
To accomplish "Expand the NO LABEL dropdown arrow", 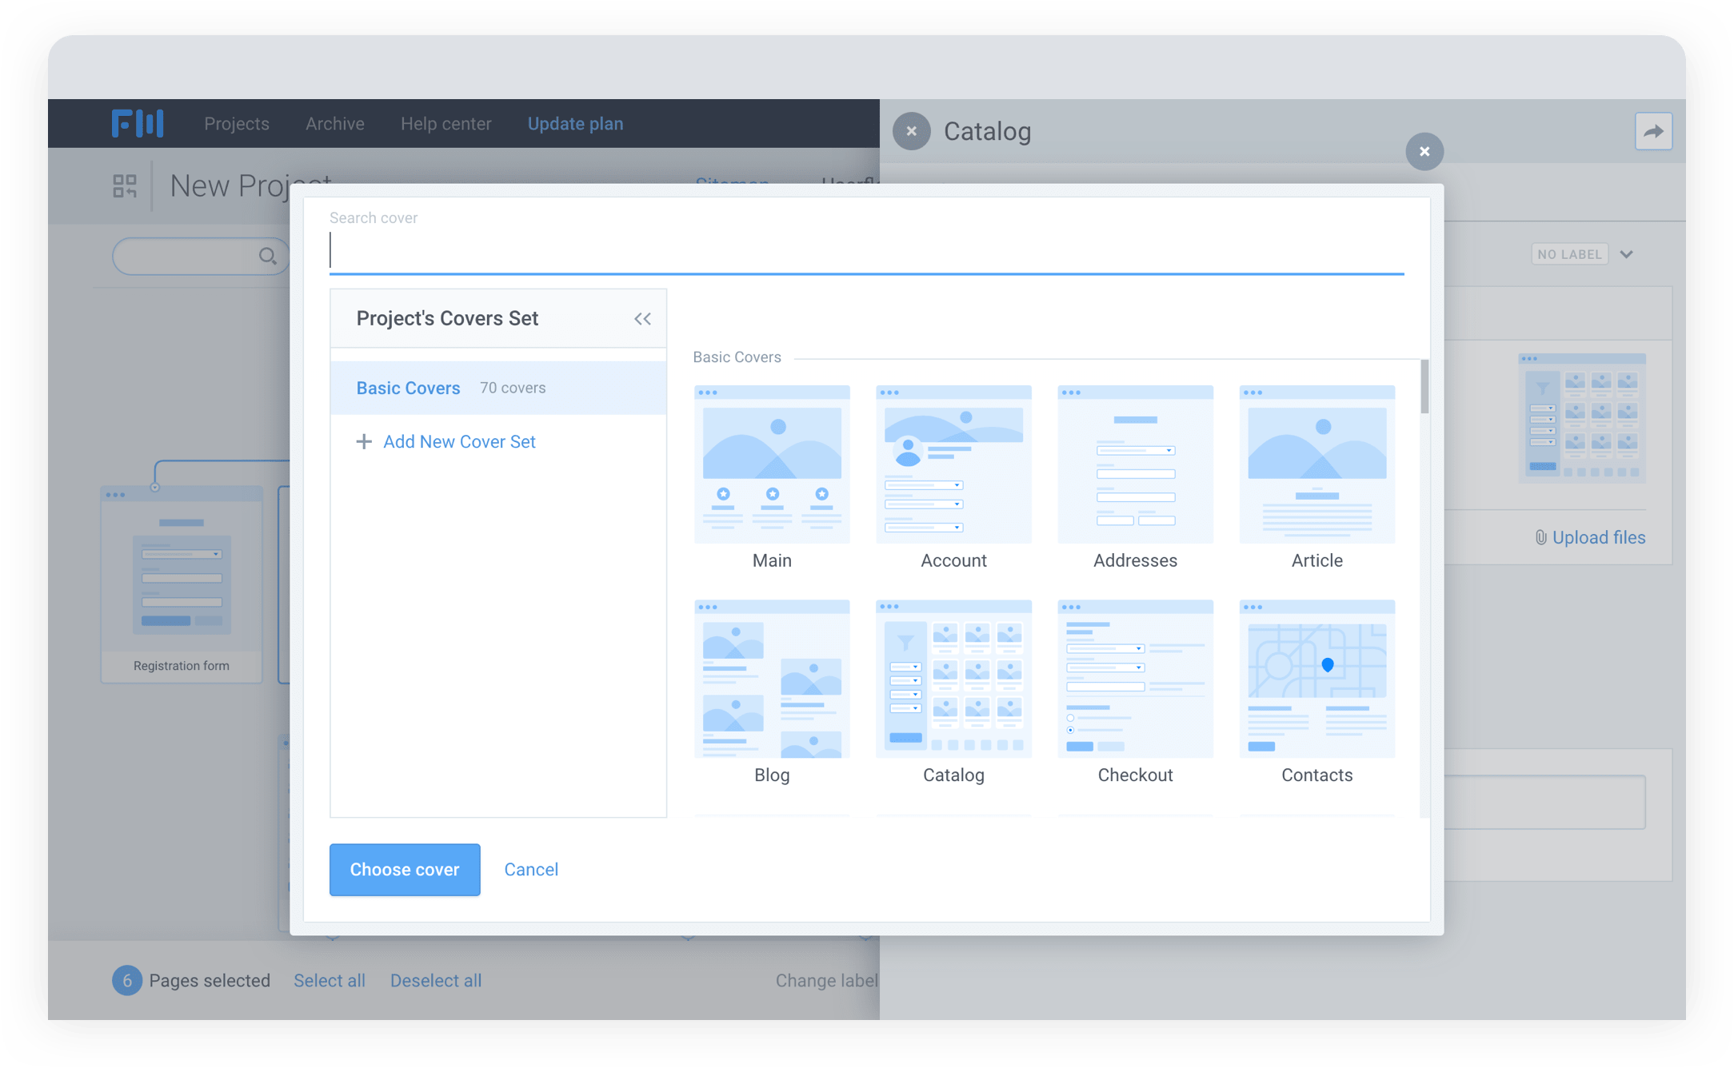I will pyautogui.click(x=1626, y=254).
